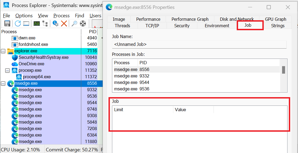
Task: Toggle the process tree view icon
Action: click(x=45, y=23)
